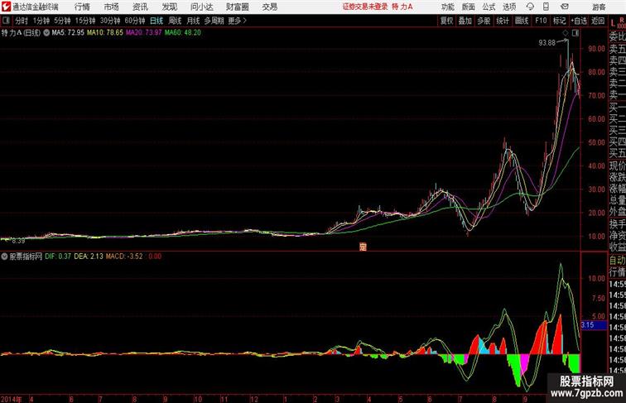Switch to the 分时 period tab

(22, 21)
